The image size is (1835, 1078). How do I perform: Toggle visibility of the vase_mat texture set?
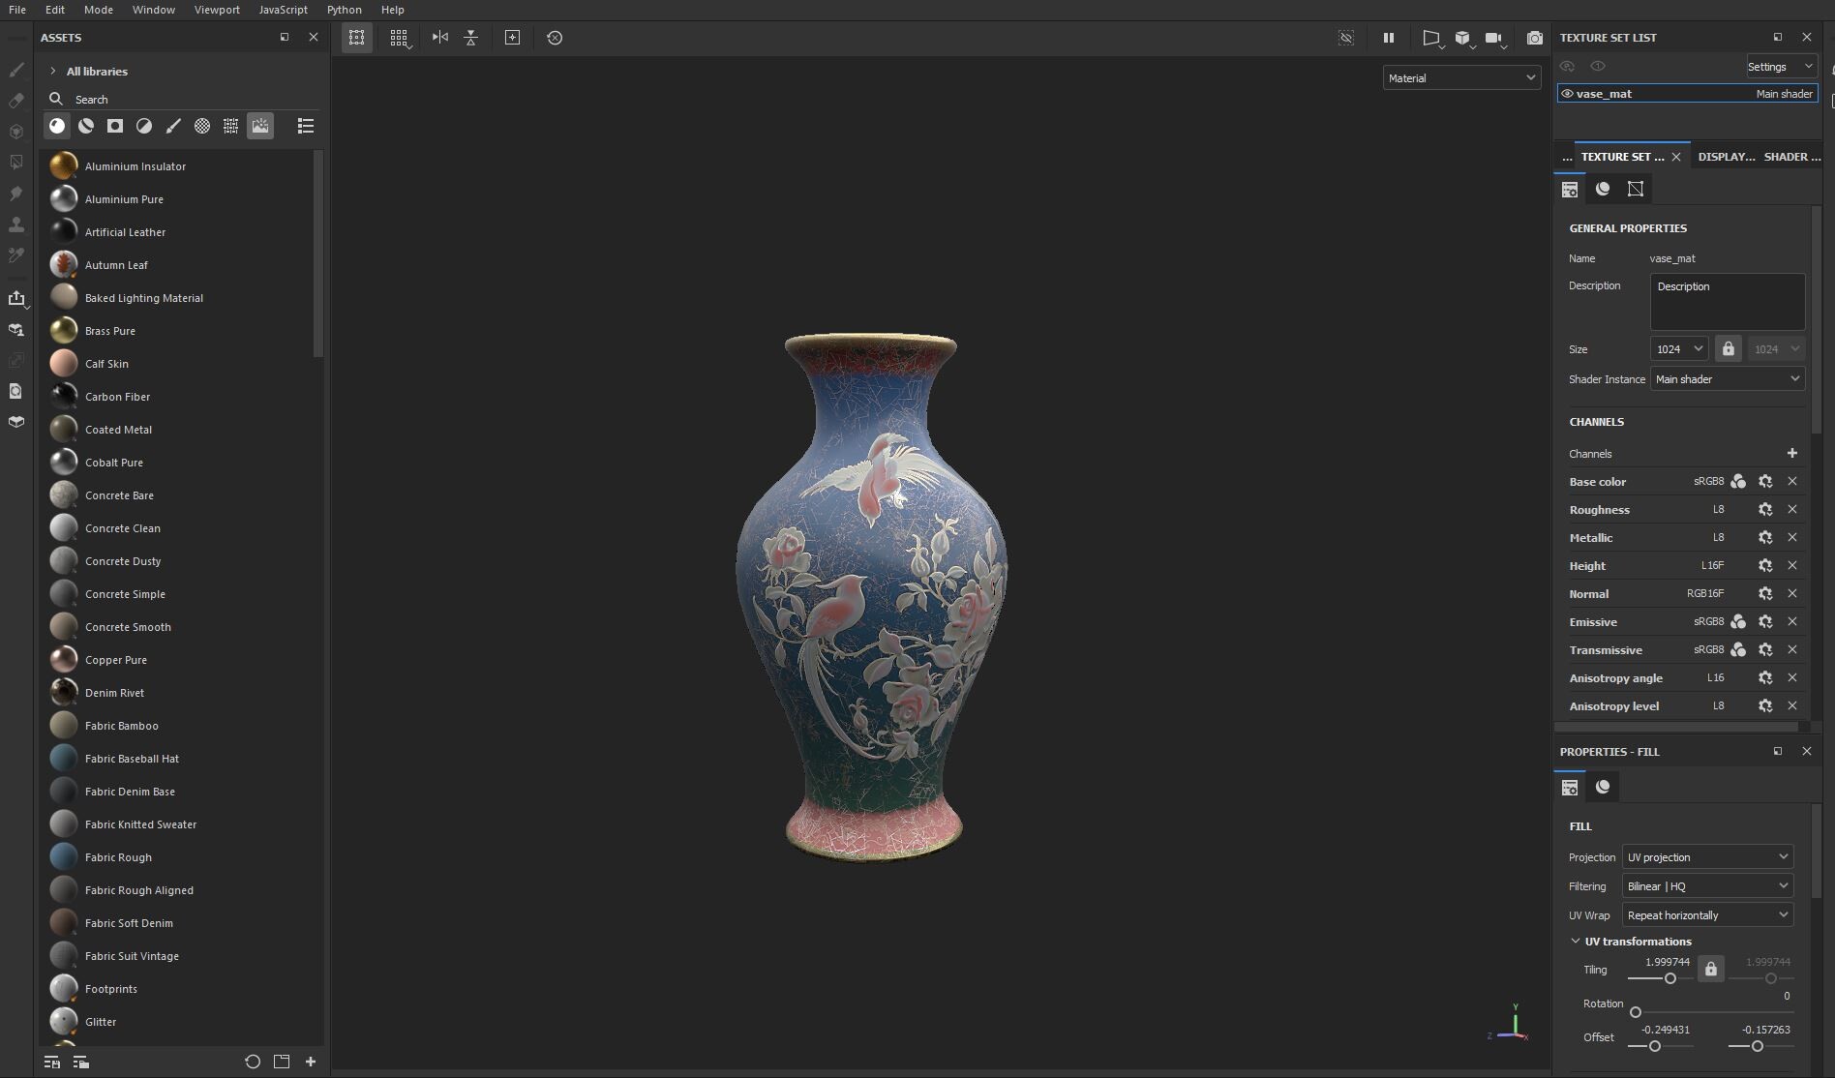click(x=1567, y=93)
